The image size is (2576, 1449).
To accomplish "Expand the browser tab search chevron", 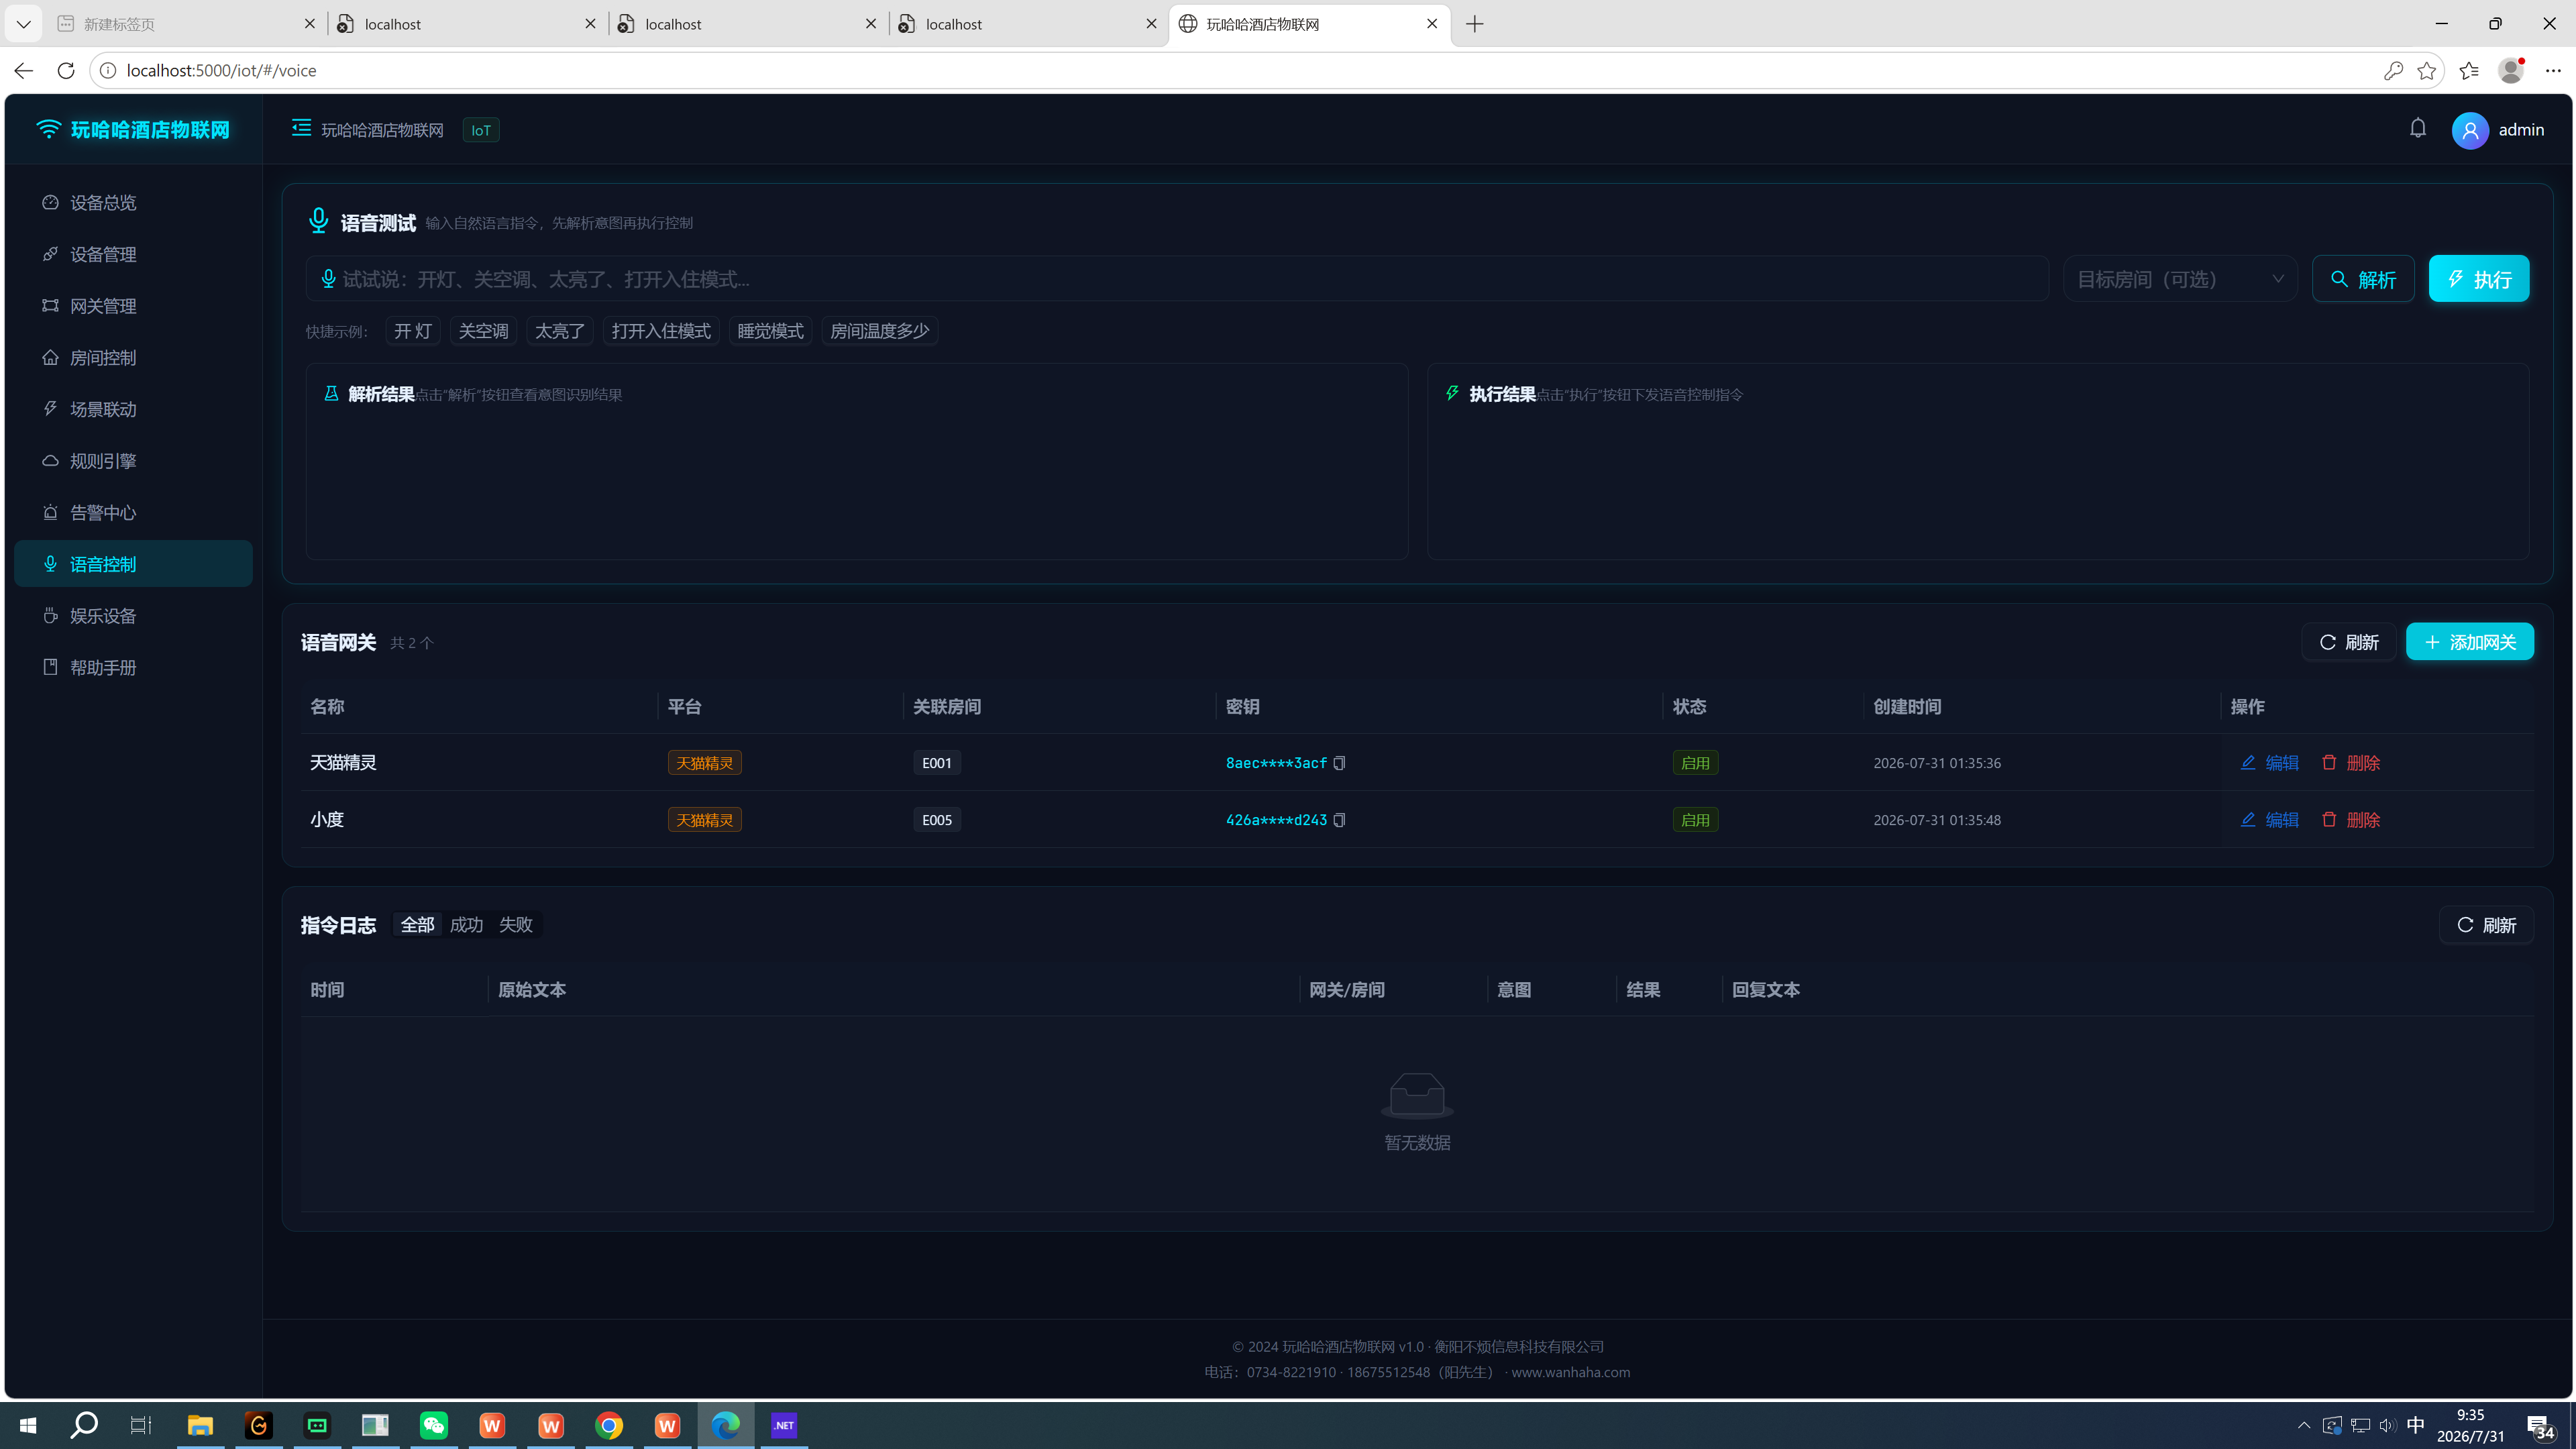I will (23, 24).
